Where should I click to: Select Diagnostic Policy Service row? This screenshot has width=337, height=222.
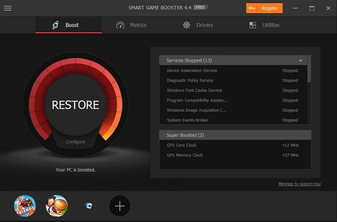(x=233, y=81)
